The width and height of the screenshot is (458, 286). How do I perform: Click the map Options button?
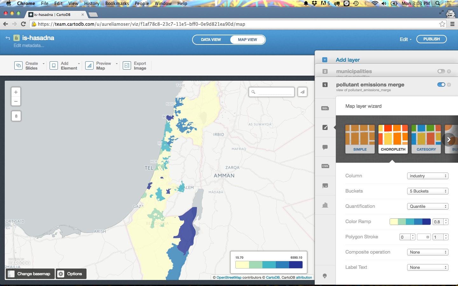[x=71, y=274]
